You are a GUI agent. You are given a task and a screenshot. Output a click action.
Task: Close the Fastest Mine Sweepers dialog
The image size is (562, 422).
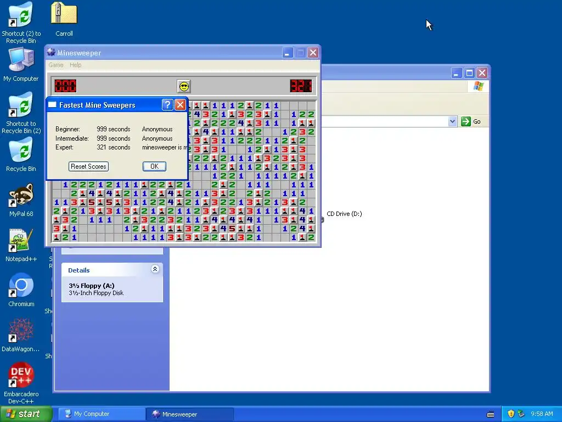180,105
